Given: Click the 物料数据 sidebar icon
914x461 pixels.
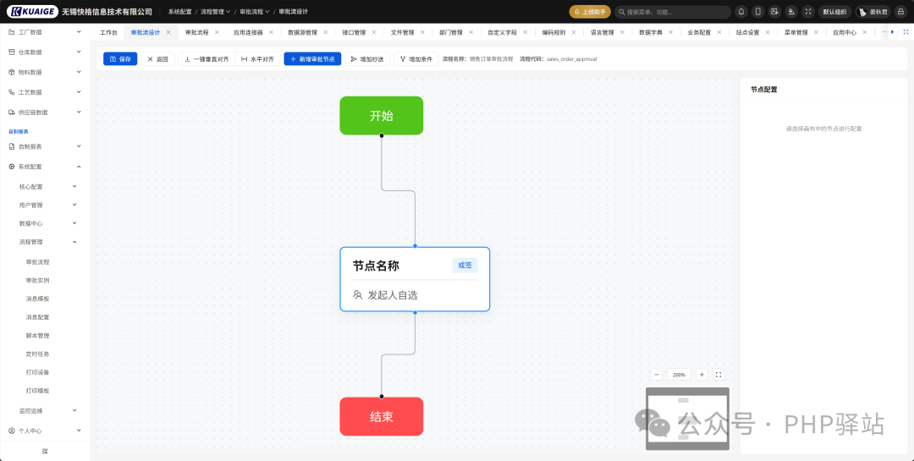Looking at the screenshot, I should click(12, 72).
